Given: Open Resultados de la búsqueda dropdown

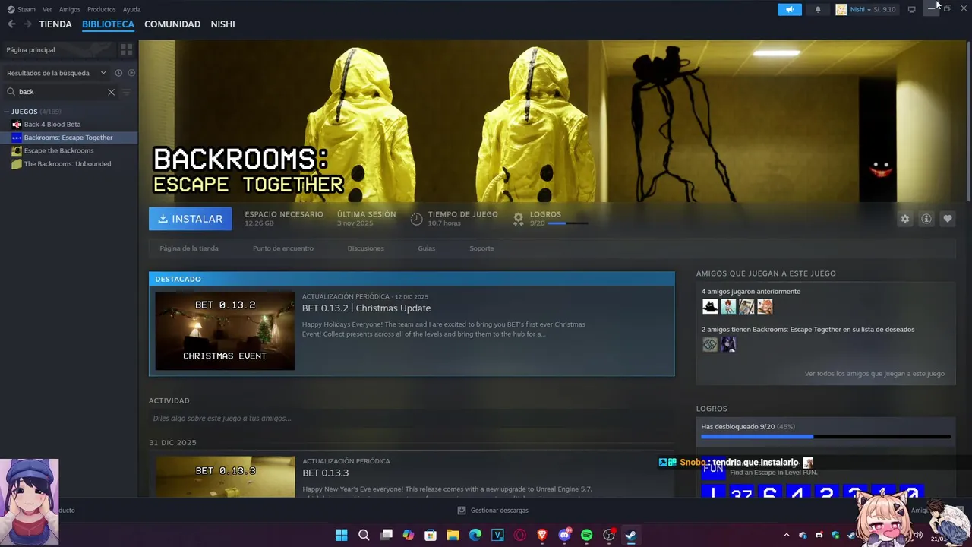Looking at the screenshot, I should coord(56,73).
